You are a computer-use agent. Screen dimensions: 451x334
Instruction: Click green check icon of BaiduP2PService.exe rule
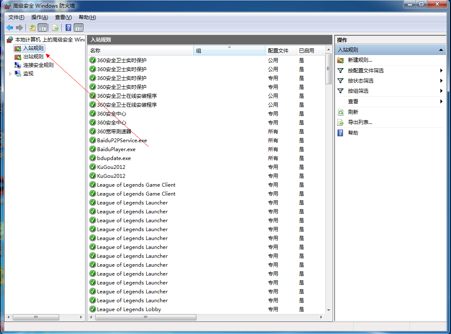pyautogui.click(x=93, y=140)
